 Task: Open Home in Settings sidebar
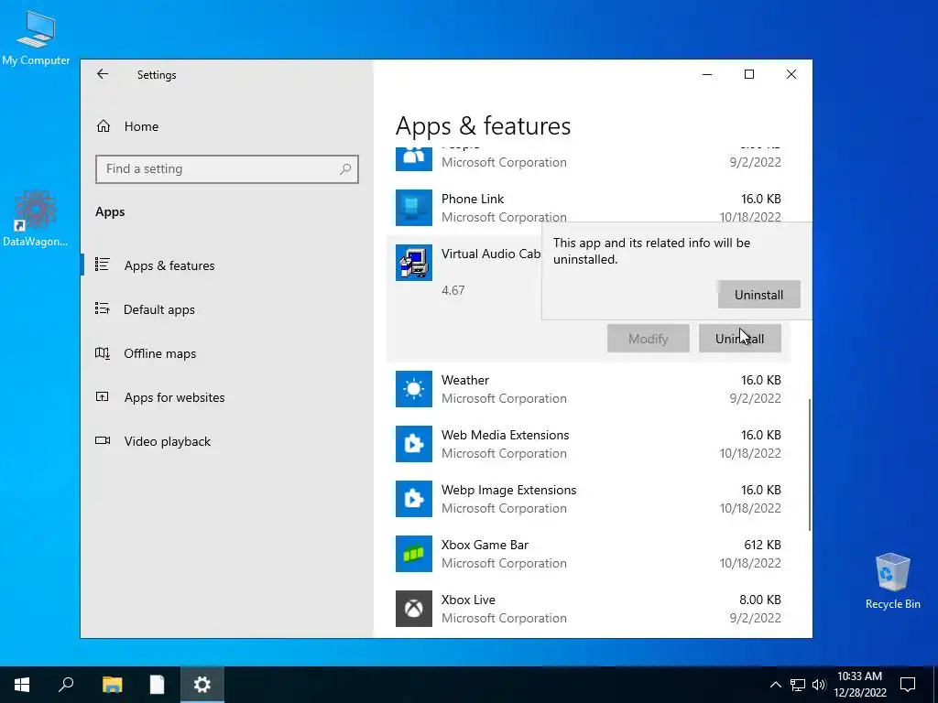coord(141,126)
